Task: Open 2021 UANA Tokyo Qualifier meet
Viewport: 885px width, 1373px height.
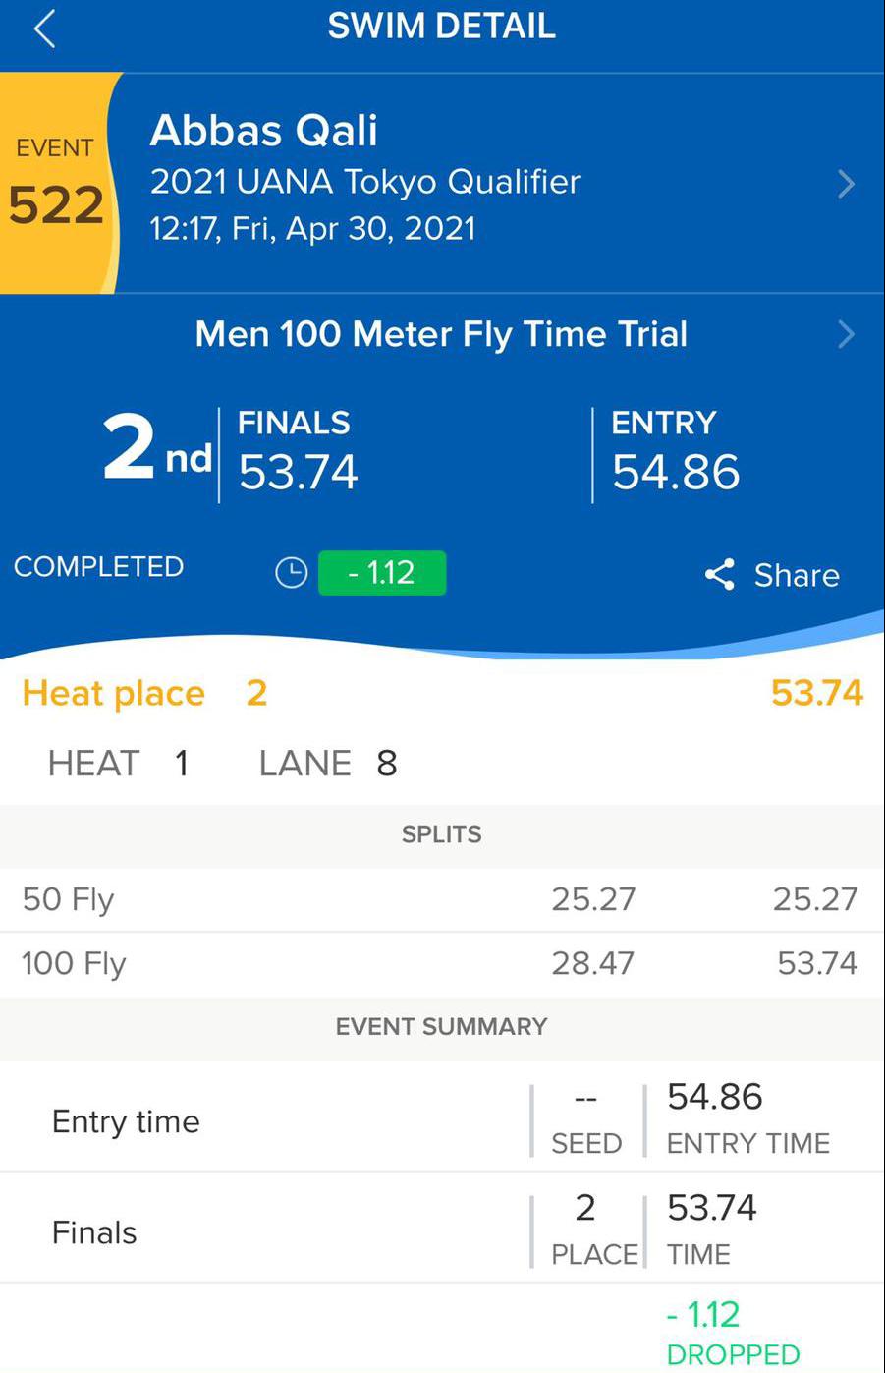Action: 365,182
